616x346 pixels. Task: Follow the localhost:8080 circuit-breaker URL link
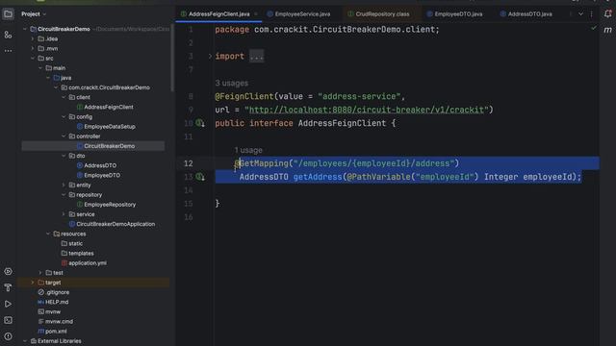pos(366,110)
